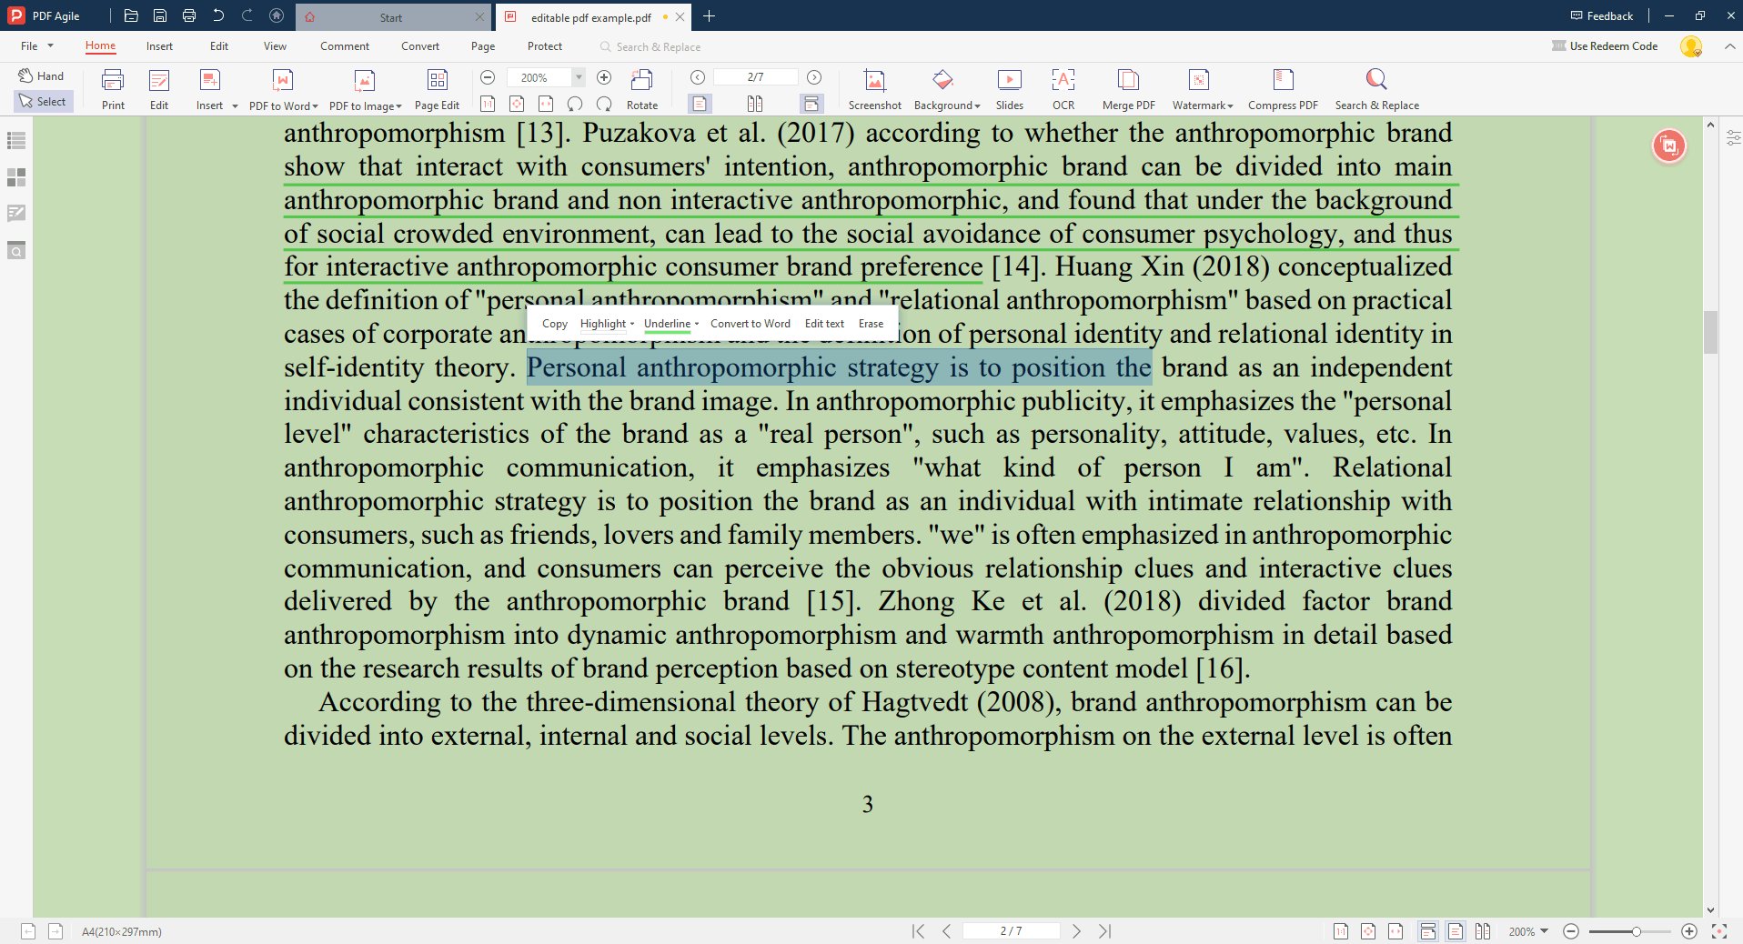
Task: Toggle single page mode in status bar
Action: coord(1456,931)
